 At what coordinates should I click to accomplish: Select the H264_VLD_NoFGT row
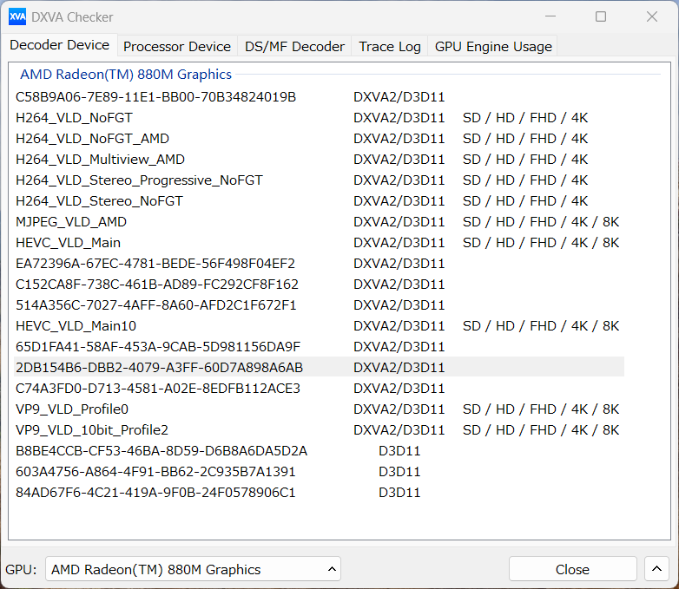(x=319, y=118)
